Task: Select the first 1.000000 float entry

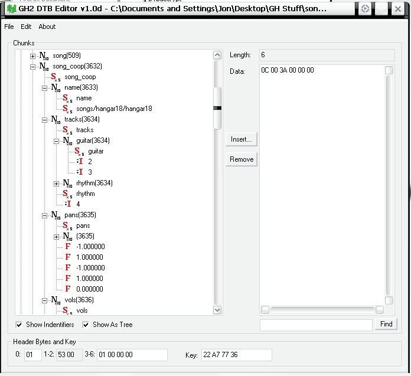Action: coord(89,257)
